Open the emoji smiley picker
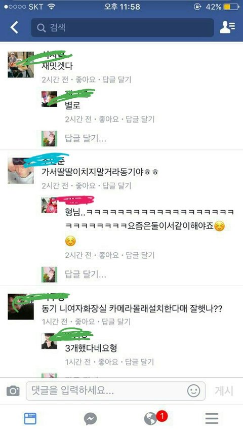The image size is (243, 433). [x=193, y=391]
